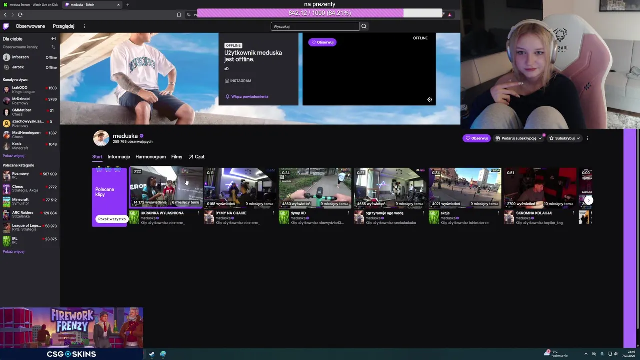Open the INSTAGRAM link on the offline panel
The width and height of the screenshot is (640, 360).
pos(238,81)
